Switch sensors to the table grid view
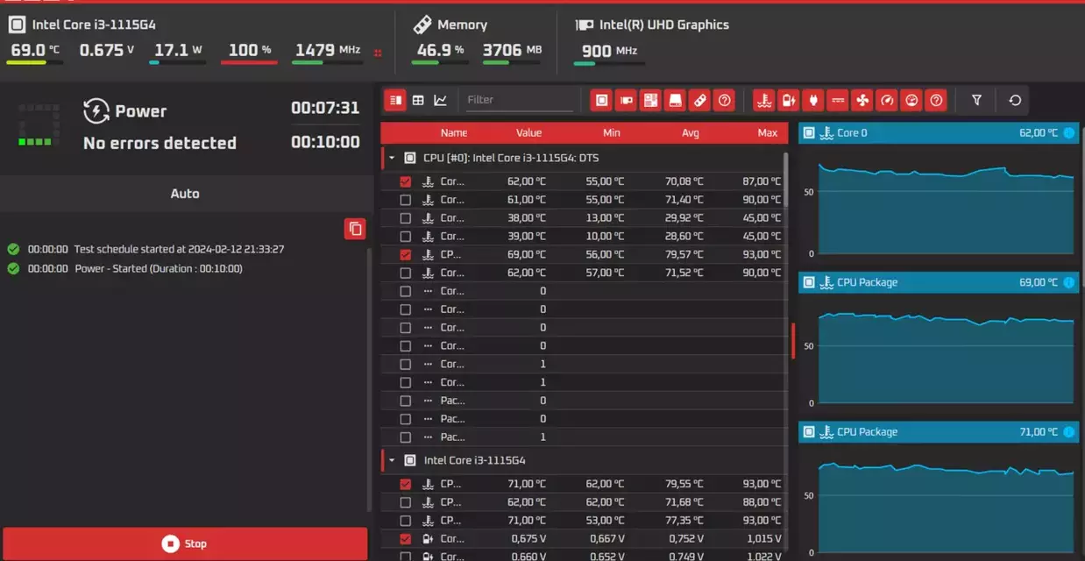This screenshot has width=1085, height=561. 418,100
